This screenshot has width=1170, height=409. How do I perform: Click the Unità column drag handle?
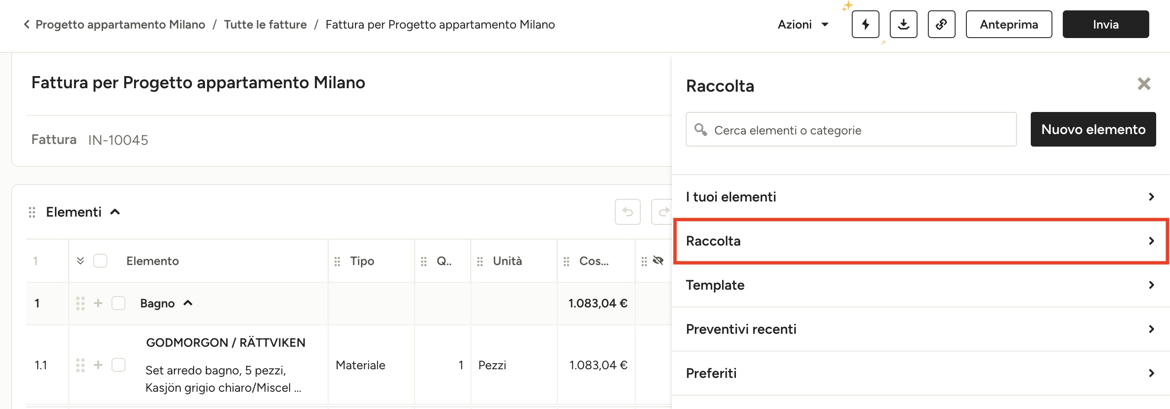click(x=480, y=262)
